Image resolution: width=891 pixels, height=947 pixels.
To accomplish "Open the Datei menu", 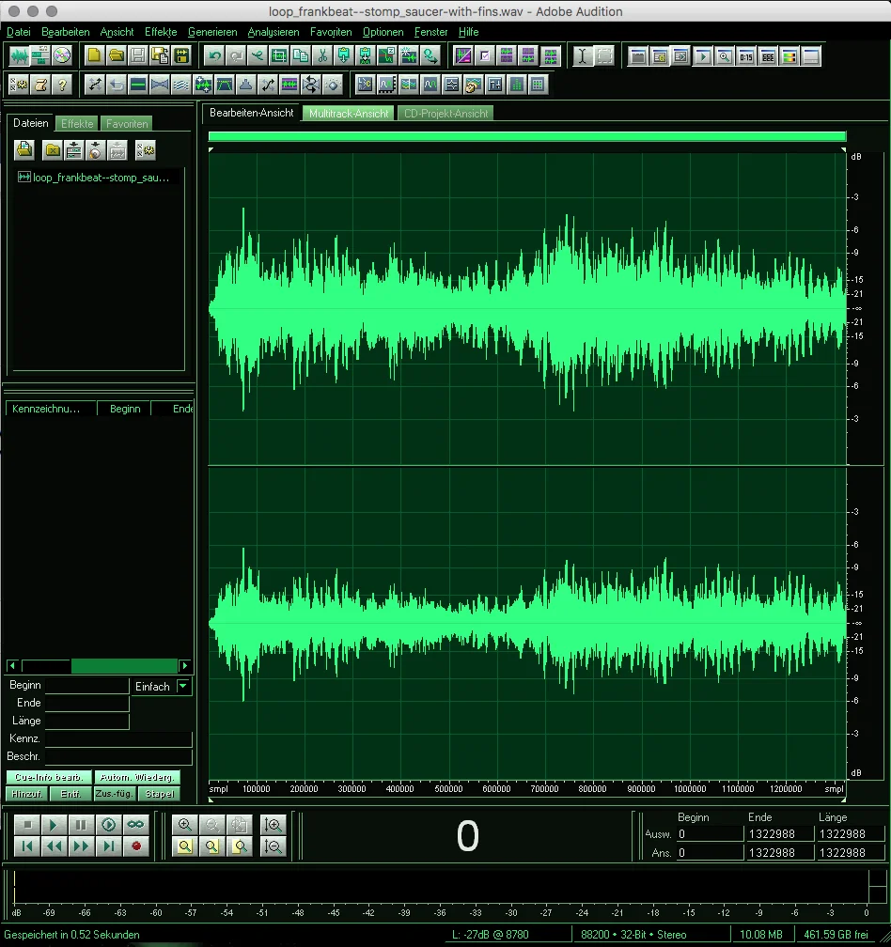I will pyautogui.click(x=18, y=32).
